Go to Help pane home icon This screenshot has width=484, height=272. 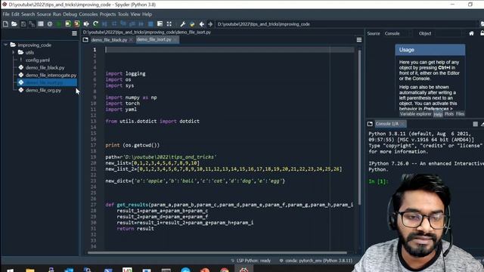tap(471, 33)
